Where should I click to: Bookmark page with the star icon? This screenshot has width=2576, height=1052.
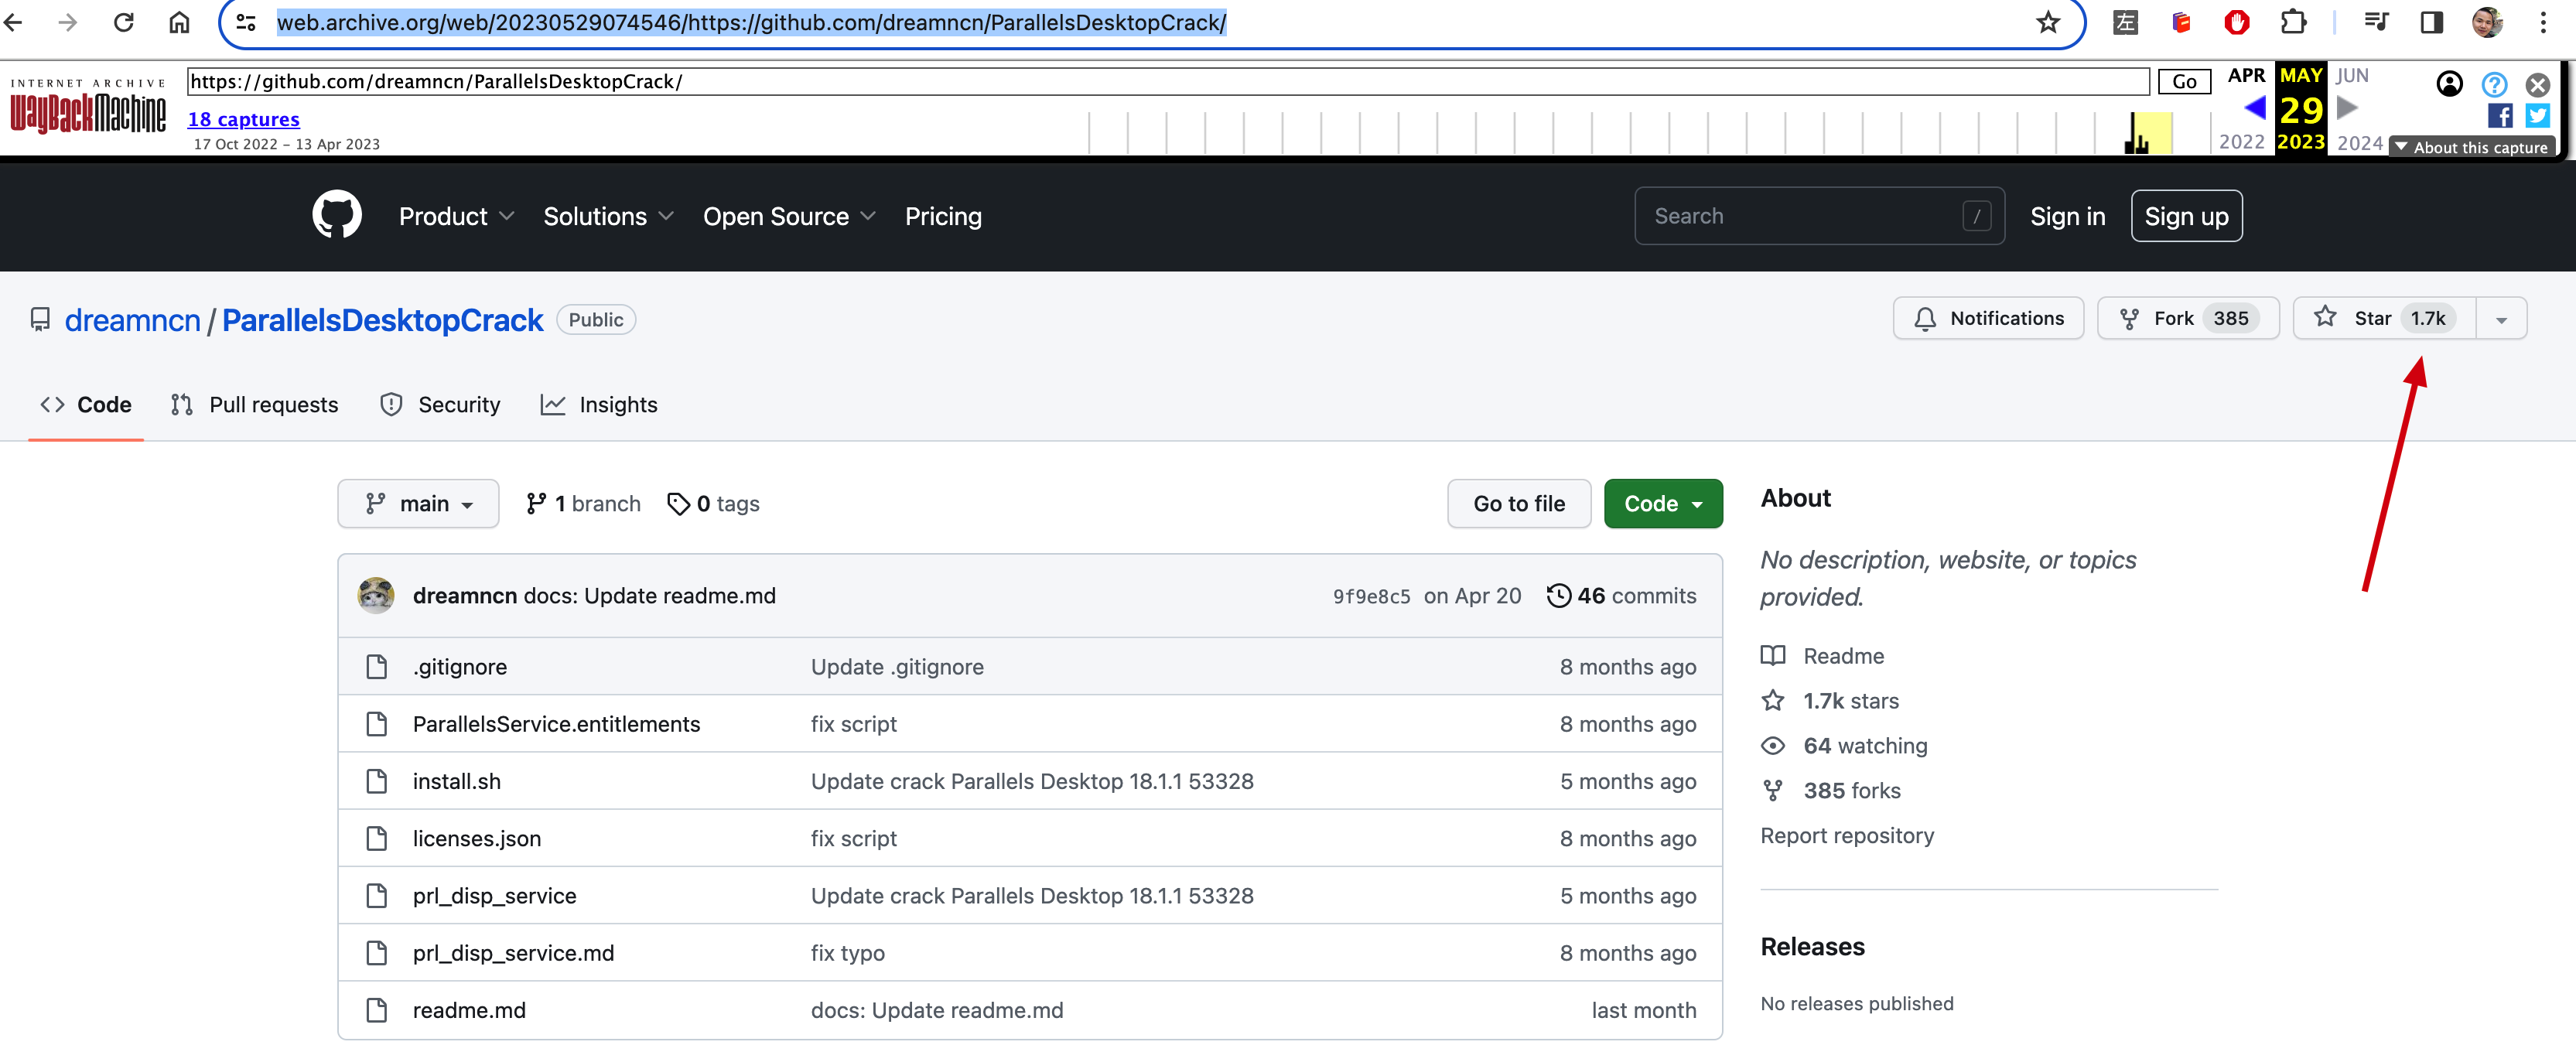(x=2047, y=22)
